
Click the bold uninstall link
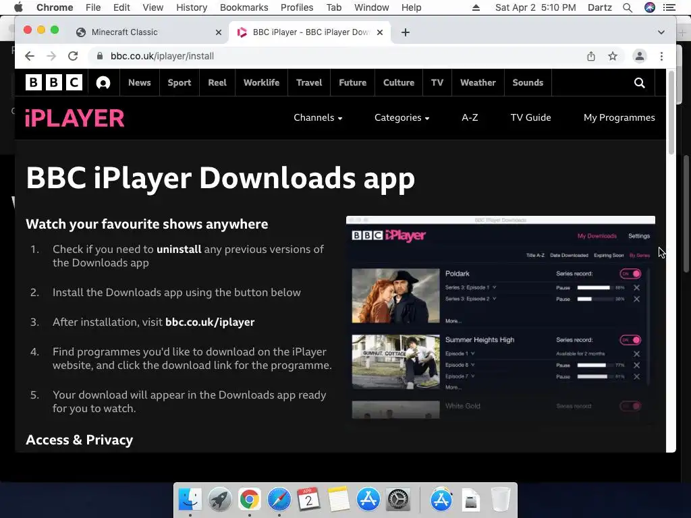[179, 249]
